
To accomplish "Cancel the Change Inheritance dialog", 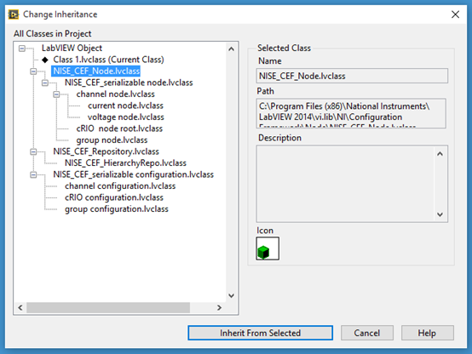I will point(367,333).
